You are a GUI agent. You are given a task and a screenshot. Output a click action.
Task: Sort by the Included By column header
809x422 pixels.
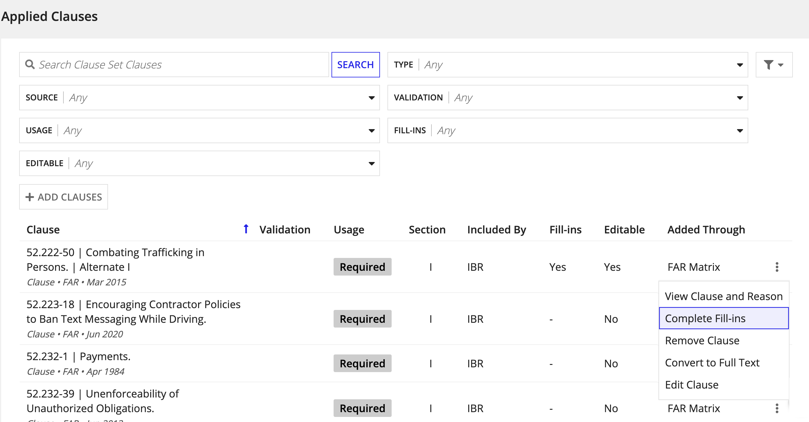point(497,230)
